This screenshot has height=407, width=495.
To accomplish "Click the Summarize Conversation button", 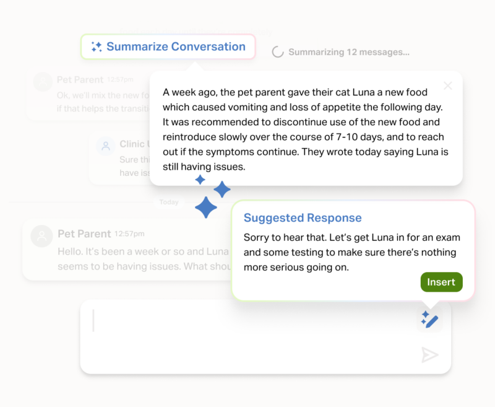I will (x=168, y=46).
